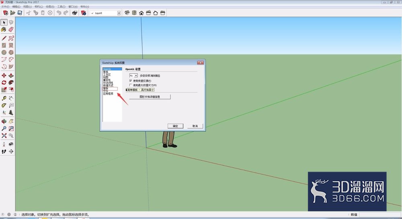The image size is (402, 219).
Task: Open a file via folder icon
Action: [x=12, y=13]
